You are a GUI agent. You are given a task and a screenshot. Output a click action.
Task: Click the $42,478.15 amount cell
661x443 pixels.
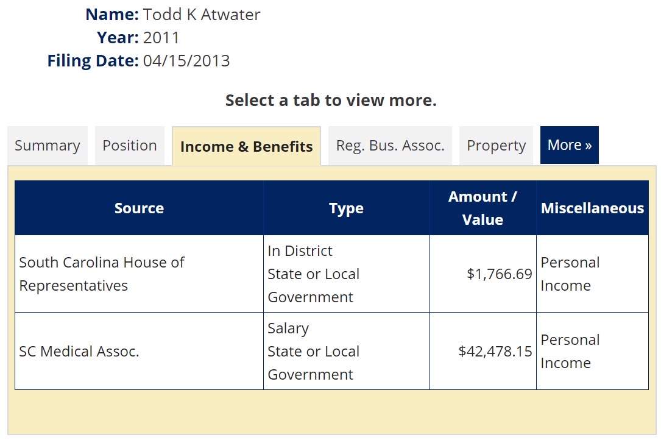495,352
